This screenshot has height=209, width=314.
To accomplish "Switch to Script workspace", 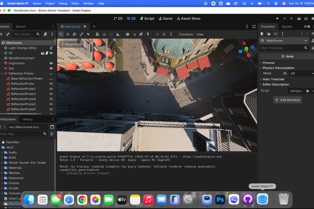I will 147,18.
